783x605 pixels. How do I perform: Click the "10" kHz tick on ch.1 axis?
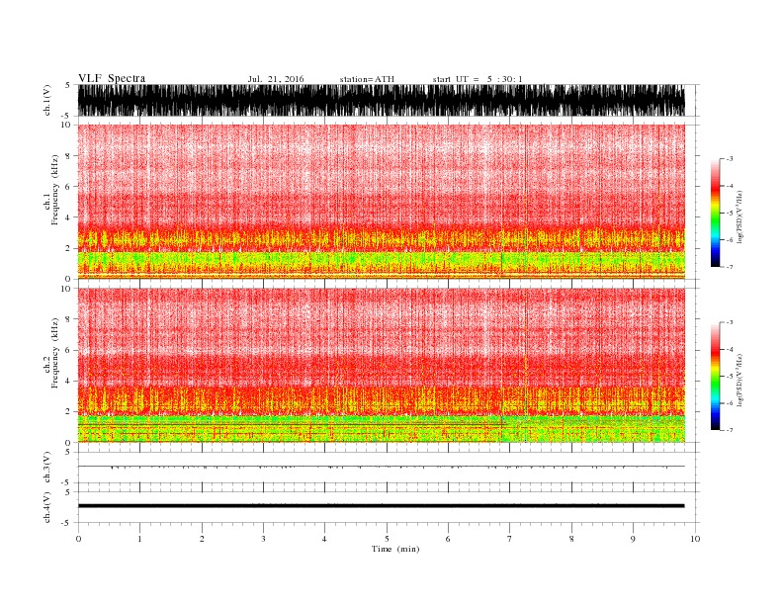click(66, 125)
